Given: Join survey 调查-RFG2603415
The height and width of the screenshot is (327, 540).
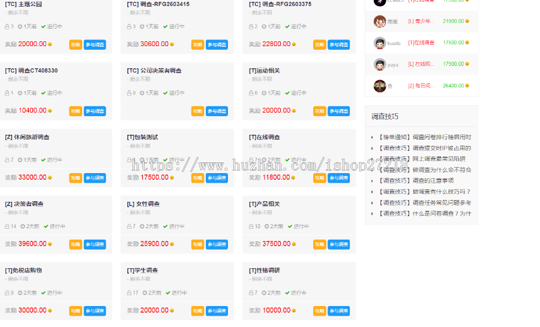Looking at the screenshot, I should [x=217, y=45].
